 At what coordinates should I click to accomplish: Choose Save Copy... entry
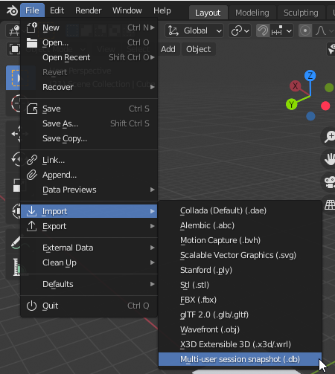(x=89, y=138)
